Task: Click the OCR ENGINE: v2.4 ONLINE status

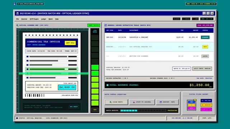Action: click(x=182, y=118)
